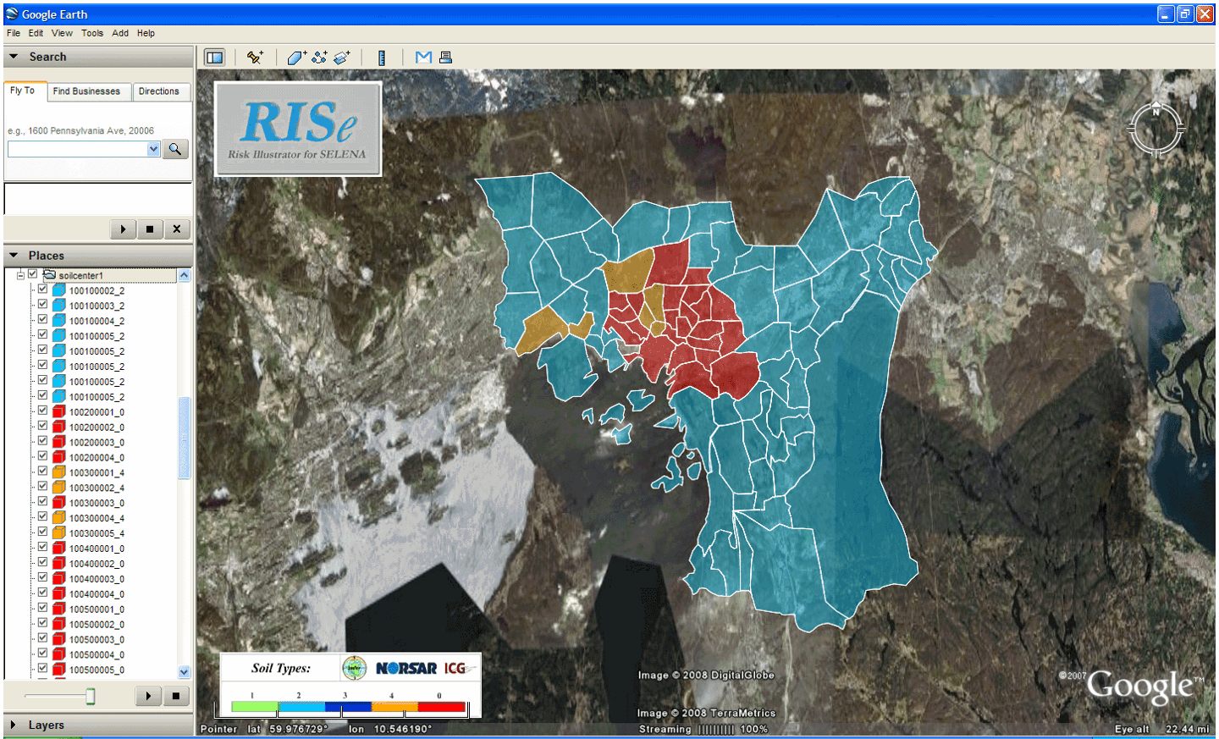Select the Add Path tool

(319, 58)
